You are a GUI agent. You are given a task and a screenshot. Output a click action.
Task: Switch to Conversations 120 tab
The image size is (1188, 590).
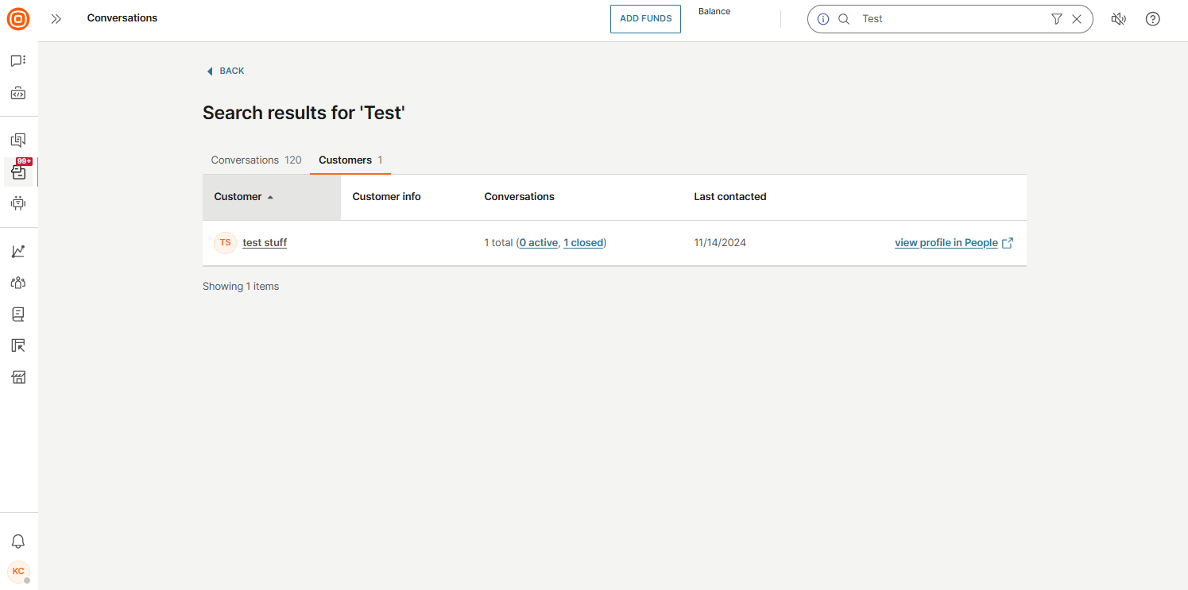[x=256, y=160]
